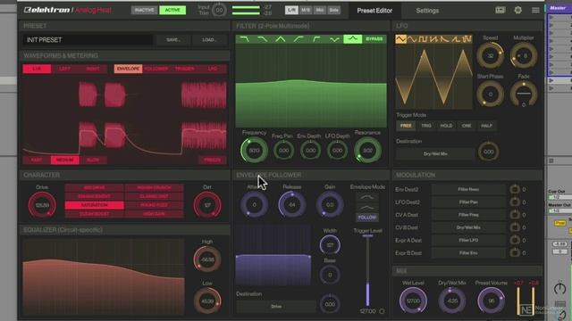Viewport: 572px width, 321px height.
Task: Open the hamburger menu icon in header
Action: [x=535, y=10]
